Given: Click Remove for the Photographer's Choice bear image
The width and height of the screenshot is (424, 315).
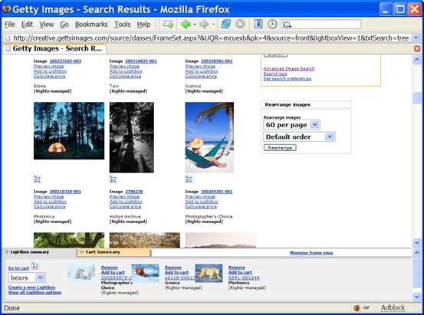Looking at the screenshot, I should (109, 267).
